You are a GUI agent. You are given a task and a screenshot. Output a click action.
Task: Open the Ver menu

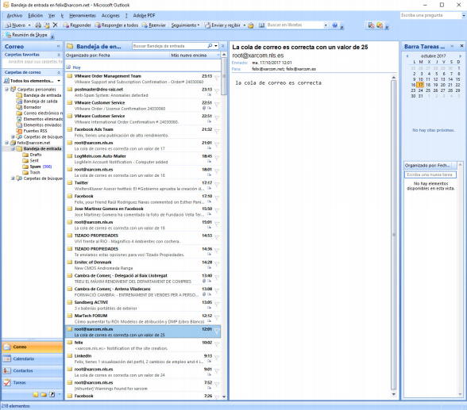(x=52, y=15)
